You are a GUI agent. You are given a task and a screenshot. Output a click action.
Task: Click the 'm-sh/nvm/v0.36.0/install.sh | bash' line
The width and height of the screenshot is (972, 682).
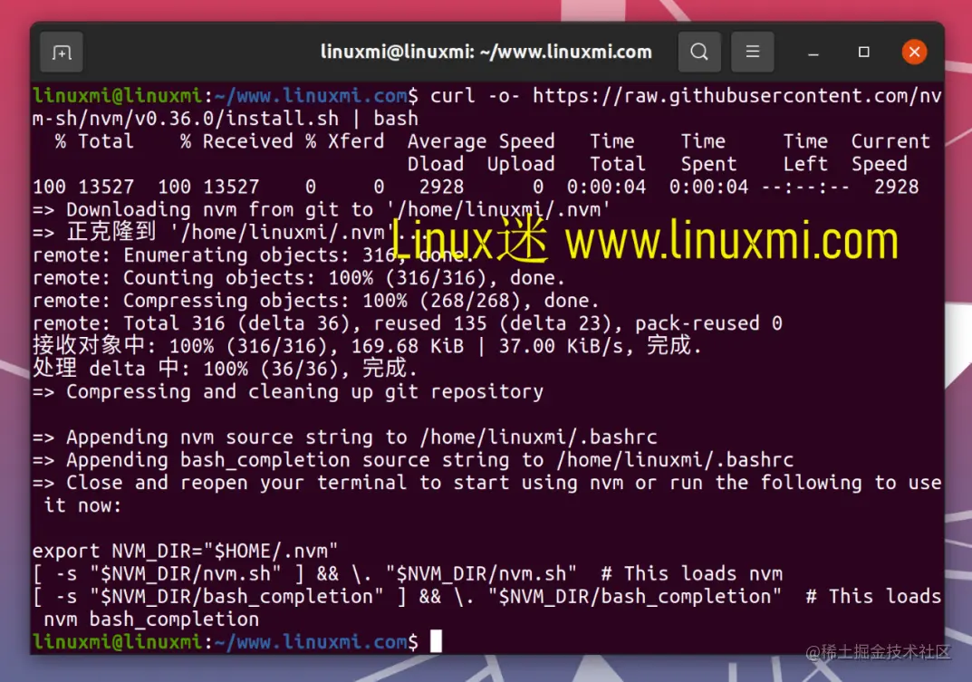225,119
